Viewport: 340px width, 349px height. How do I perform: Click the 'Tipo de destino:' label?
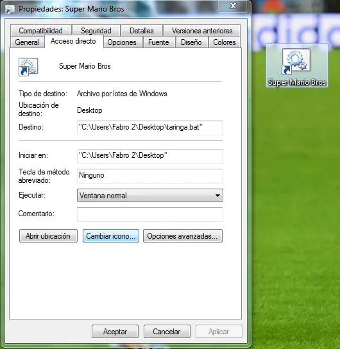pyautogui.click(x=43, y=94)
